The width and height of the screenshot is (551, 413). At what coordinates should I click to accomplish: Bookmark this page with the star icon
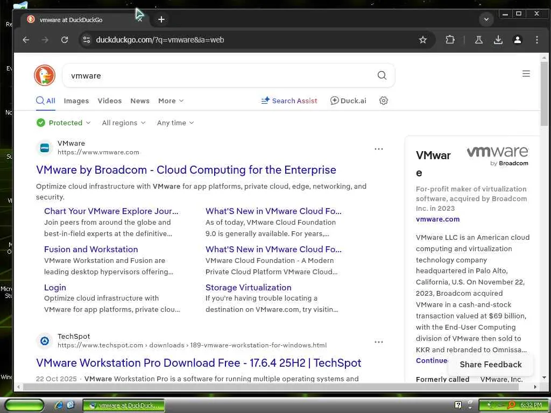[423, 40]
